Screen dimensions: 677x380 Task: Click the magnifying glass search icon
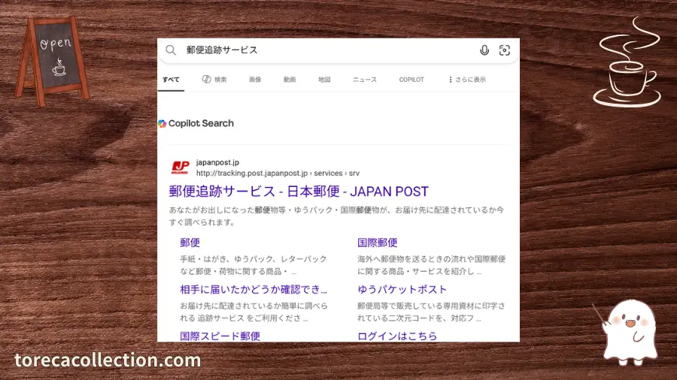171,50
